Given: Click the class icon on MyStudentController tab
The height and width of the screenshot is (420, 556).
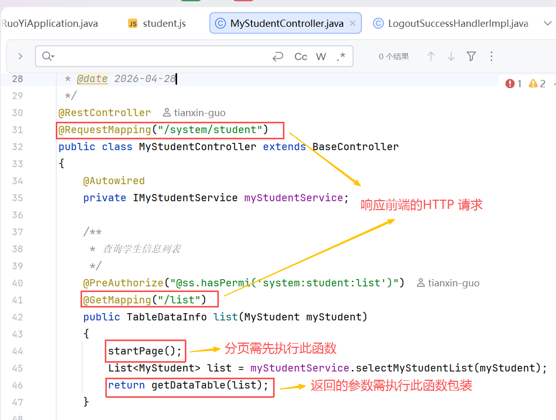Looking at the screenshot, I should pyautogui.click(x=220, y=23).
